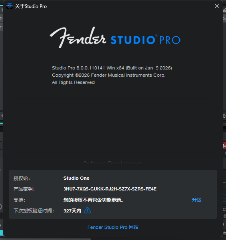The height and width of the screenshot is (240, 226).
Task: Click the 授权给 label
Action: pyautogui.click(x=22, y=179)
